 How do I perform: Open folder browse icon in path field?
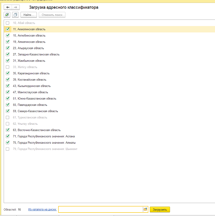click(145, 209)
